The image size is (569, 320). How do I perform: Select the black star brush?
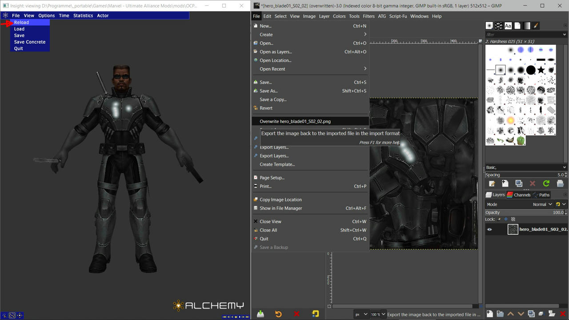(541, 70)
